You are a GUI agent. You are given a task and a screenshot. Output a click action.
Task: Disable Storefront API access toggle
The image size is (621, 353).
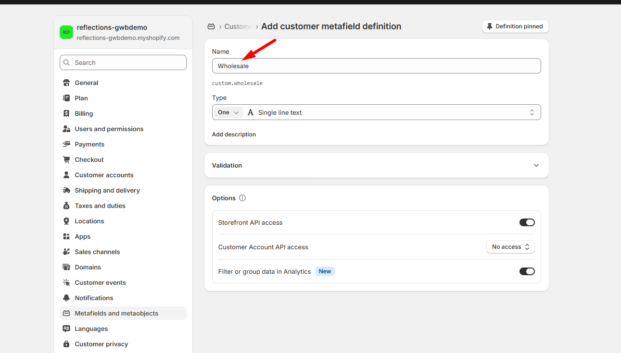tap(527, 222)
